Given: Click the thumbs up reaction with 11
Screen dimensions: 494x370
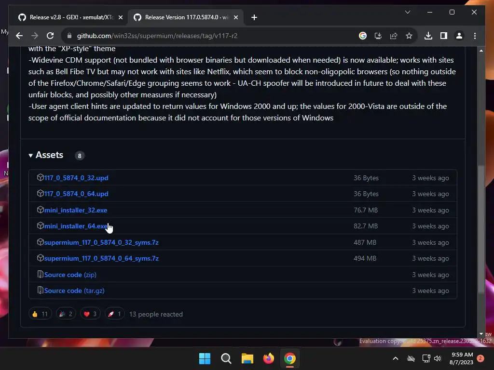Looking at the screenshot, I should (x=40, y=314).
